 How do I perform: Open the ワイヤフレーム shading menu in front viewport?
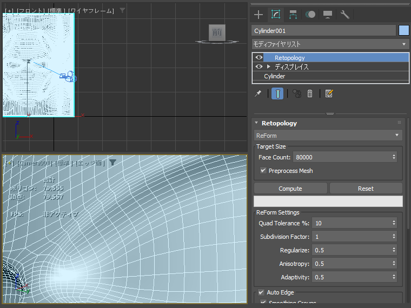tap(91, 11)
